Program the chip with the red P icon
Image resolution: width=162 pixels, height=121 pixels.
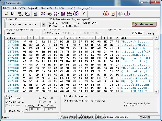point(106,14)
